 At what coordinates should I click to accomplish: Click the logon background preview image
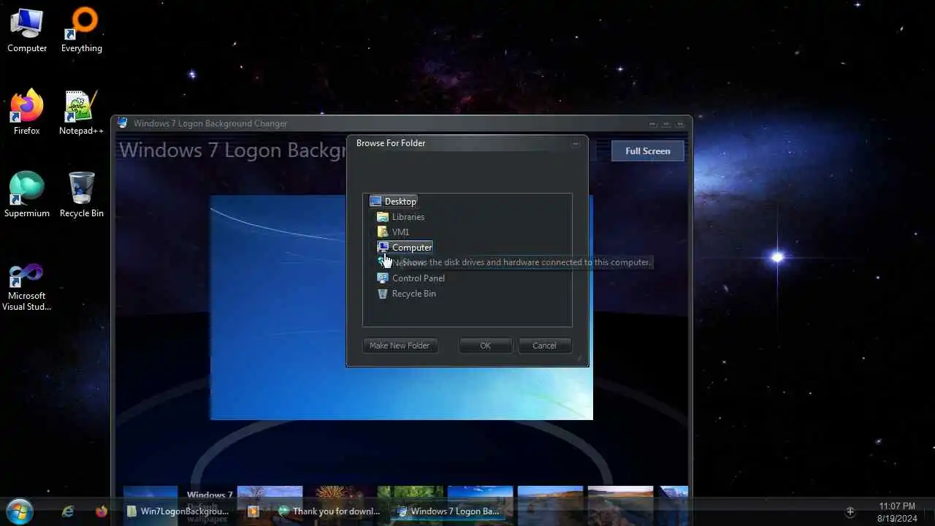pyautogui.click(x=401, y=308)
